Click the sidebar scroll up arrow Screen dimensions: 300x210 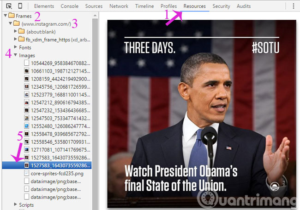(95, 16)
